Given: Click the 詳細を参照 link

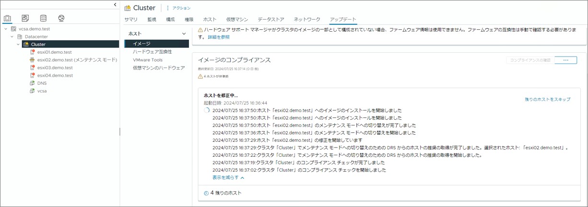Looking at the screenshot, I should 218,37.
